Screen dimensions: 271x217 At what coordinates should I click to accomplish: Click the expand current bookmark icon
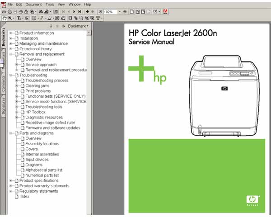(x=64, y=26)
